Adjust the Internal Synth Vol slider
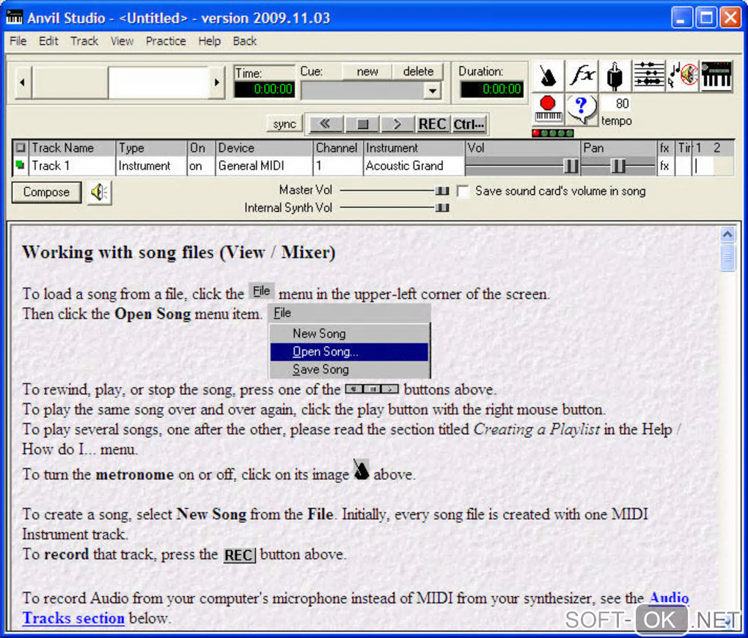 [441, 208]
